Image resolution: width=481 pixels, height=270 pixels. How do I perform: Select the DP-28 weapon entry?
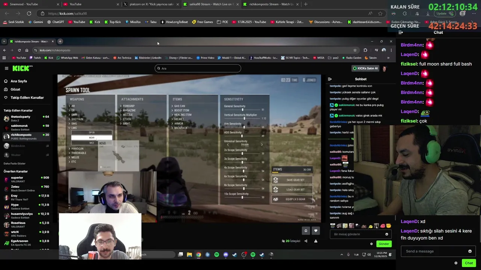click(92, 133)
